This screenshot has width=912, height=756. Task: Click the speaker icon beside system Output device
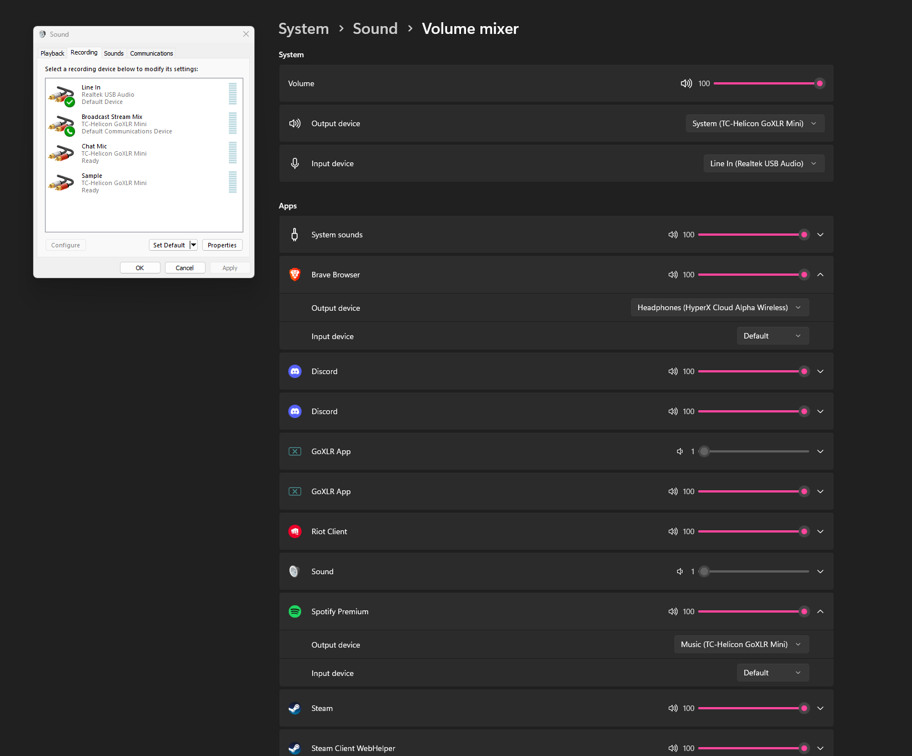click(295, 123)
